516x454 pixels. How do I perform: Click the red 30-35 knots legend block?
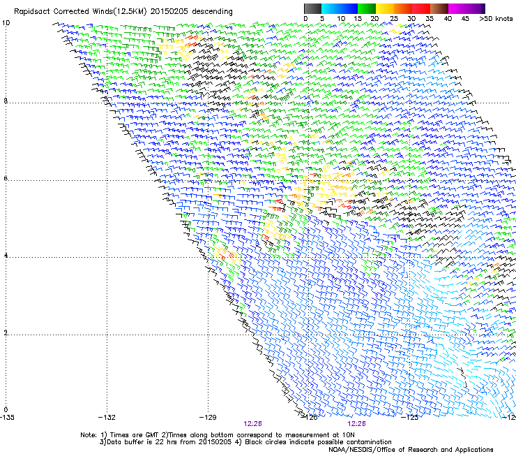point(421,8)
